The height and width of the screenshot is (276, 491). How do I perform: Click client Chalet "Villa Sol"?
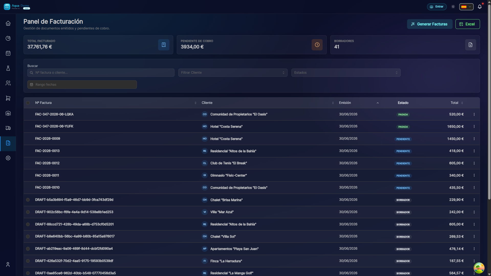(223, 237)
